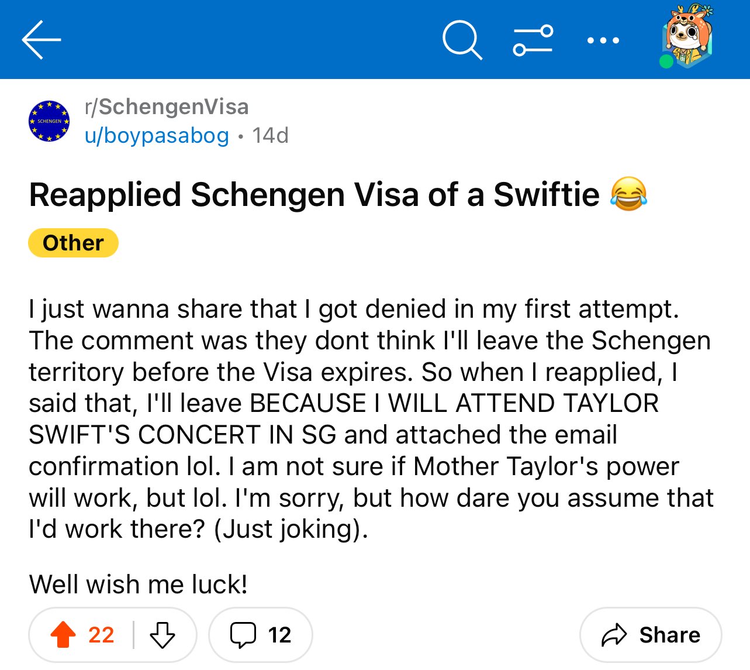Upvote the post with the orange arrow

63,635
